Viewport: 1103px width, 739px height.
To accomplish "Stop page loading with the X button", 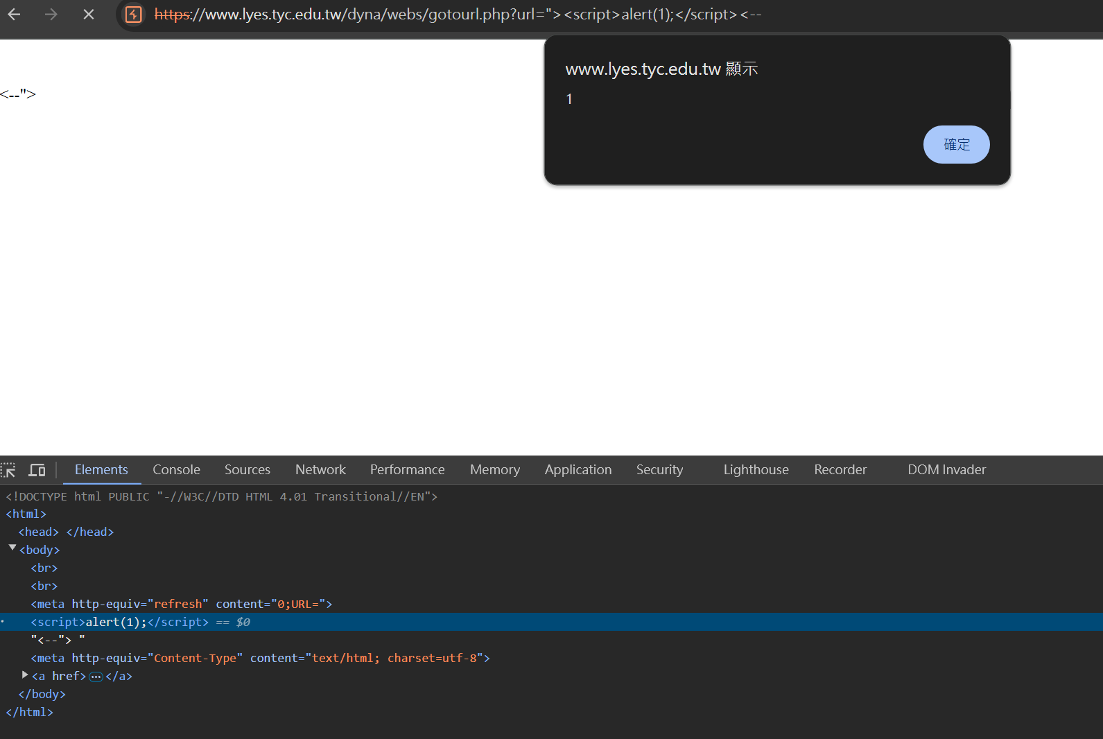I will [88, 14].
